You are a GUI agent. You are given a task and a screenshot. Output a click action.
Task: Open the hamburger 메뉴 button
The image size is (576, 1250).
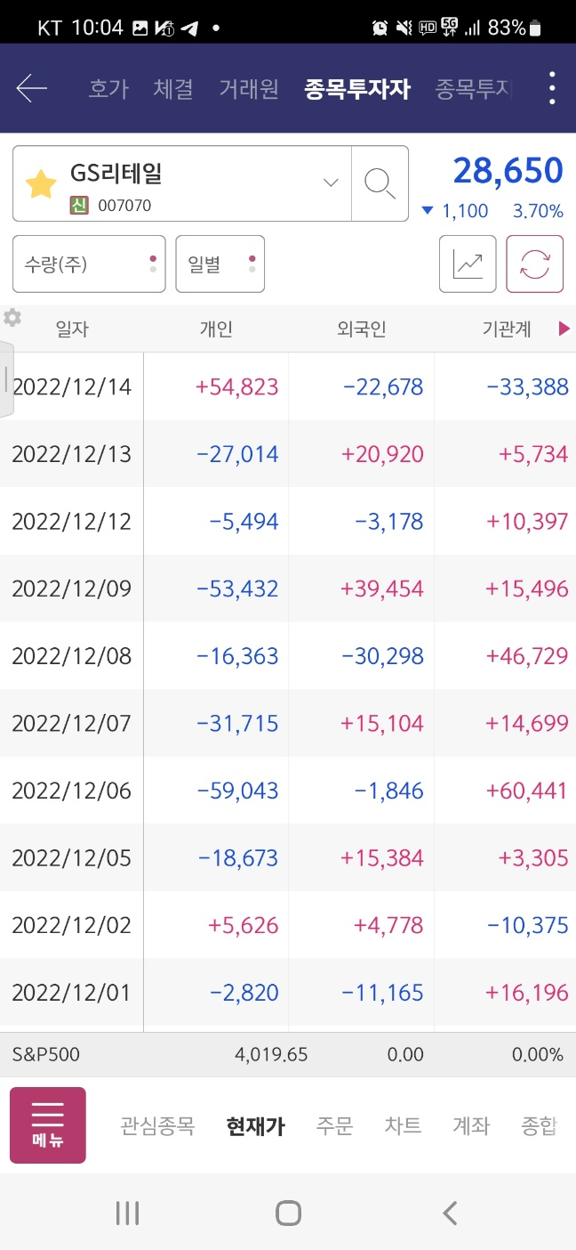(48, 1124)
